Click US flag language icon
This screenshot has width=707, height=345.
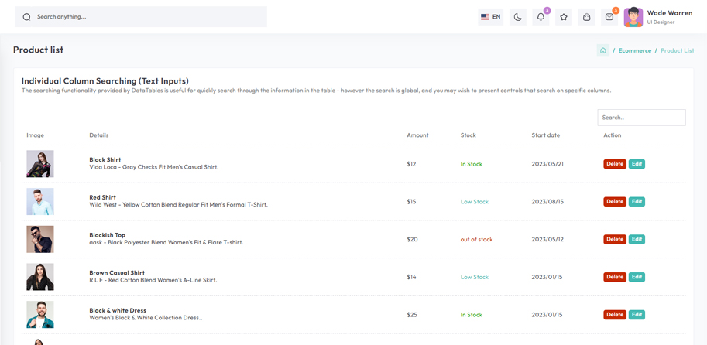pos(485,17)
